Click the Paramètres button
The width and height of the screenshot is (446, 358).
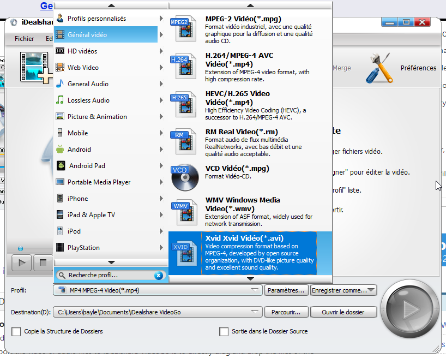point(286,290)
